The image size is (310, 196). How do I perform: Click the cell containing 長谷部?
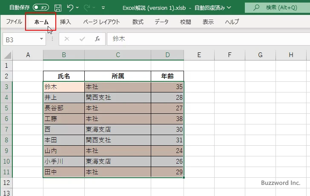(64, 108)
